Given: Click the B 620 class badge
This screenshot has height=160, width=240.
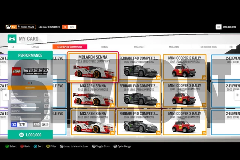Looking at the screenshot, I should click(69, 27).
